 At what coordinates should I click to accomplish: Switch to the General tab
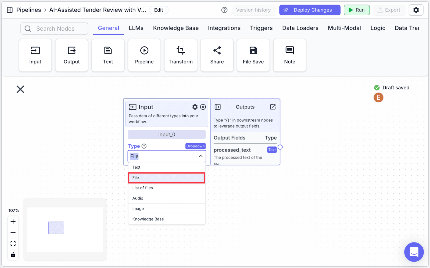pyautogui.click(x=108, y=28)
